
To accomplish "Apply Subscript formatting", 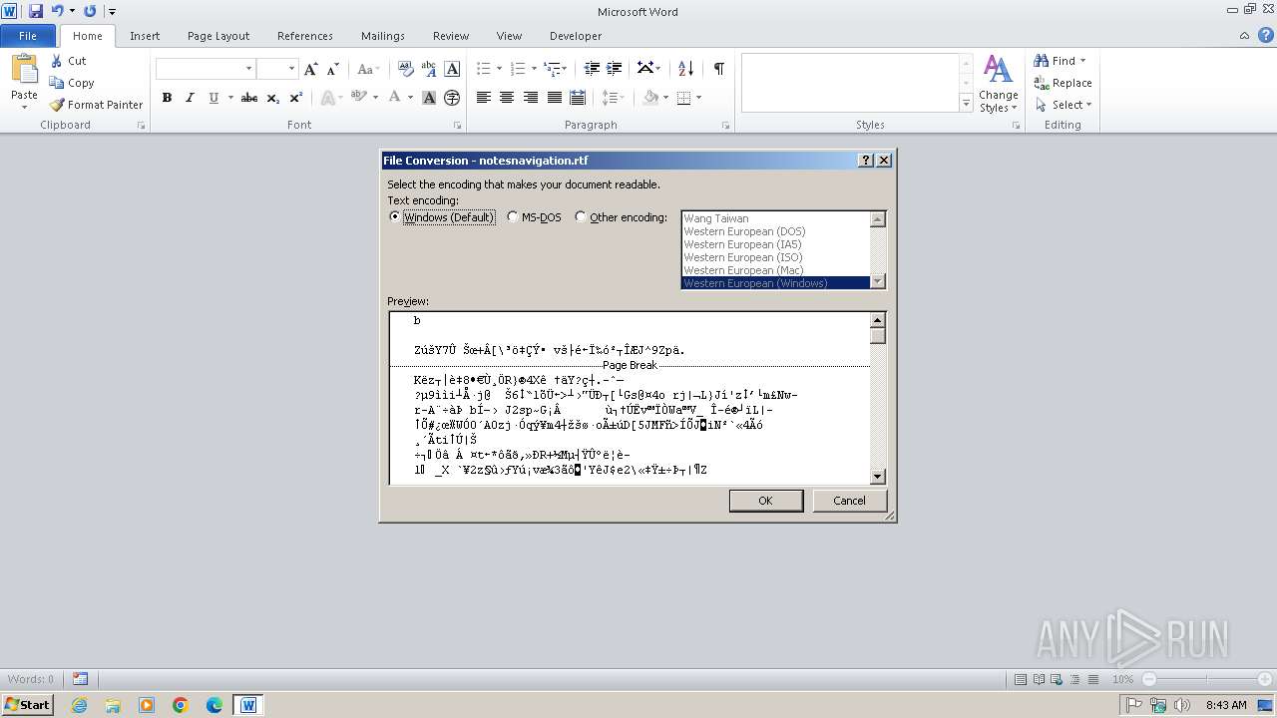I will coord(273,98).
